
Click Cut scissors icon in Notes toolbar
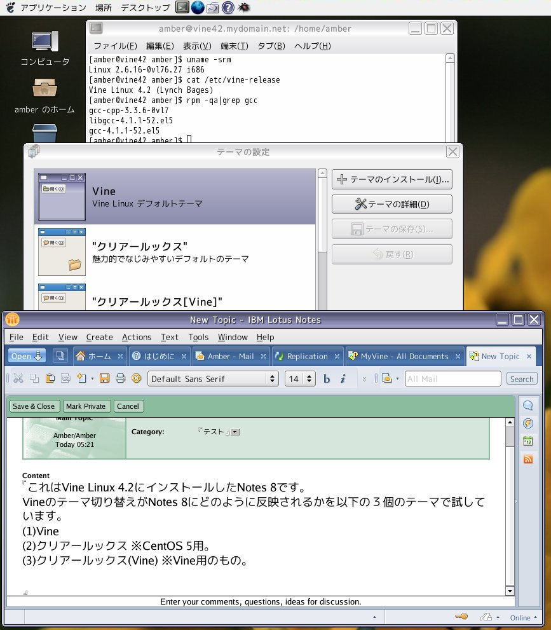[18, 378]
